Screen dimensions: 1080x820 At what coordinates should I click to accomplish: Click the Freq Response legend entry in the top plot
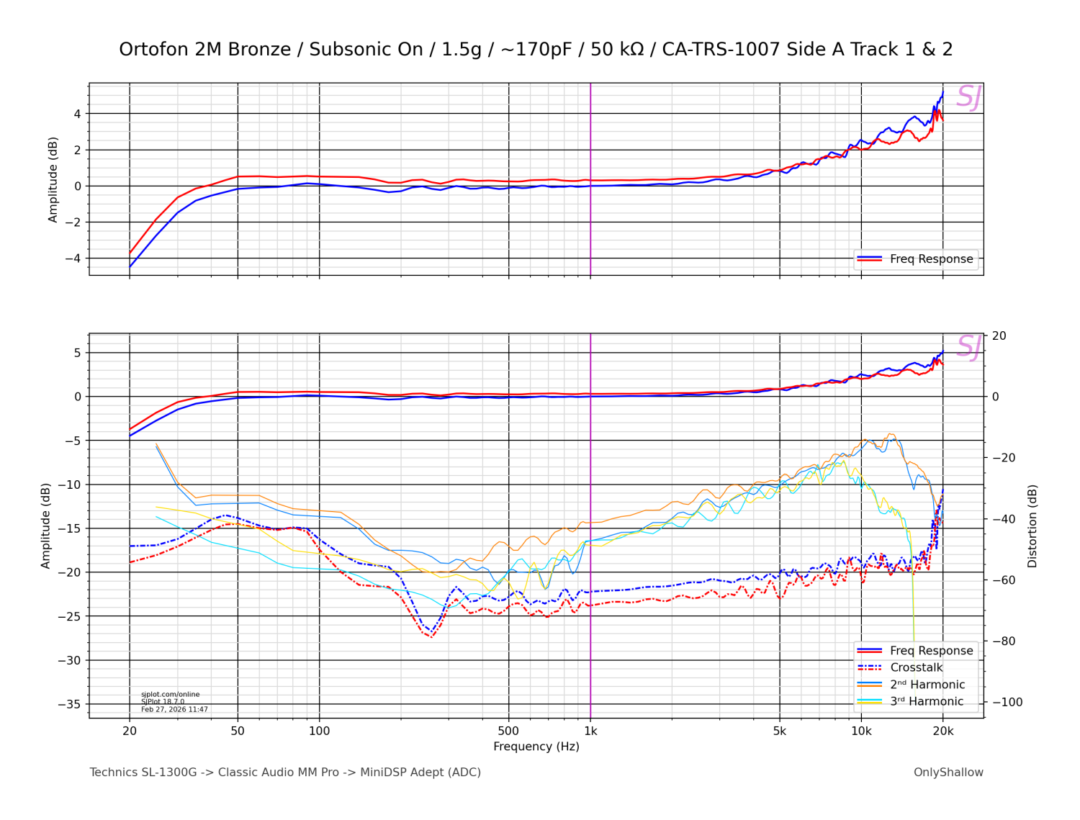[x=931, y=259]
